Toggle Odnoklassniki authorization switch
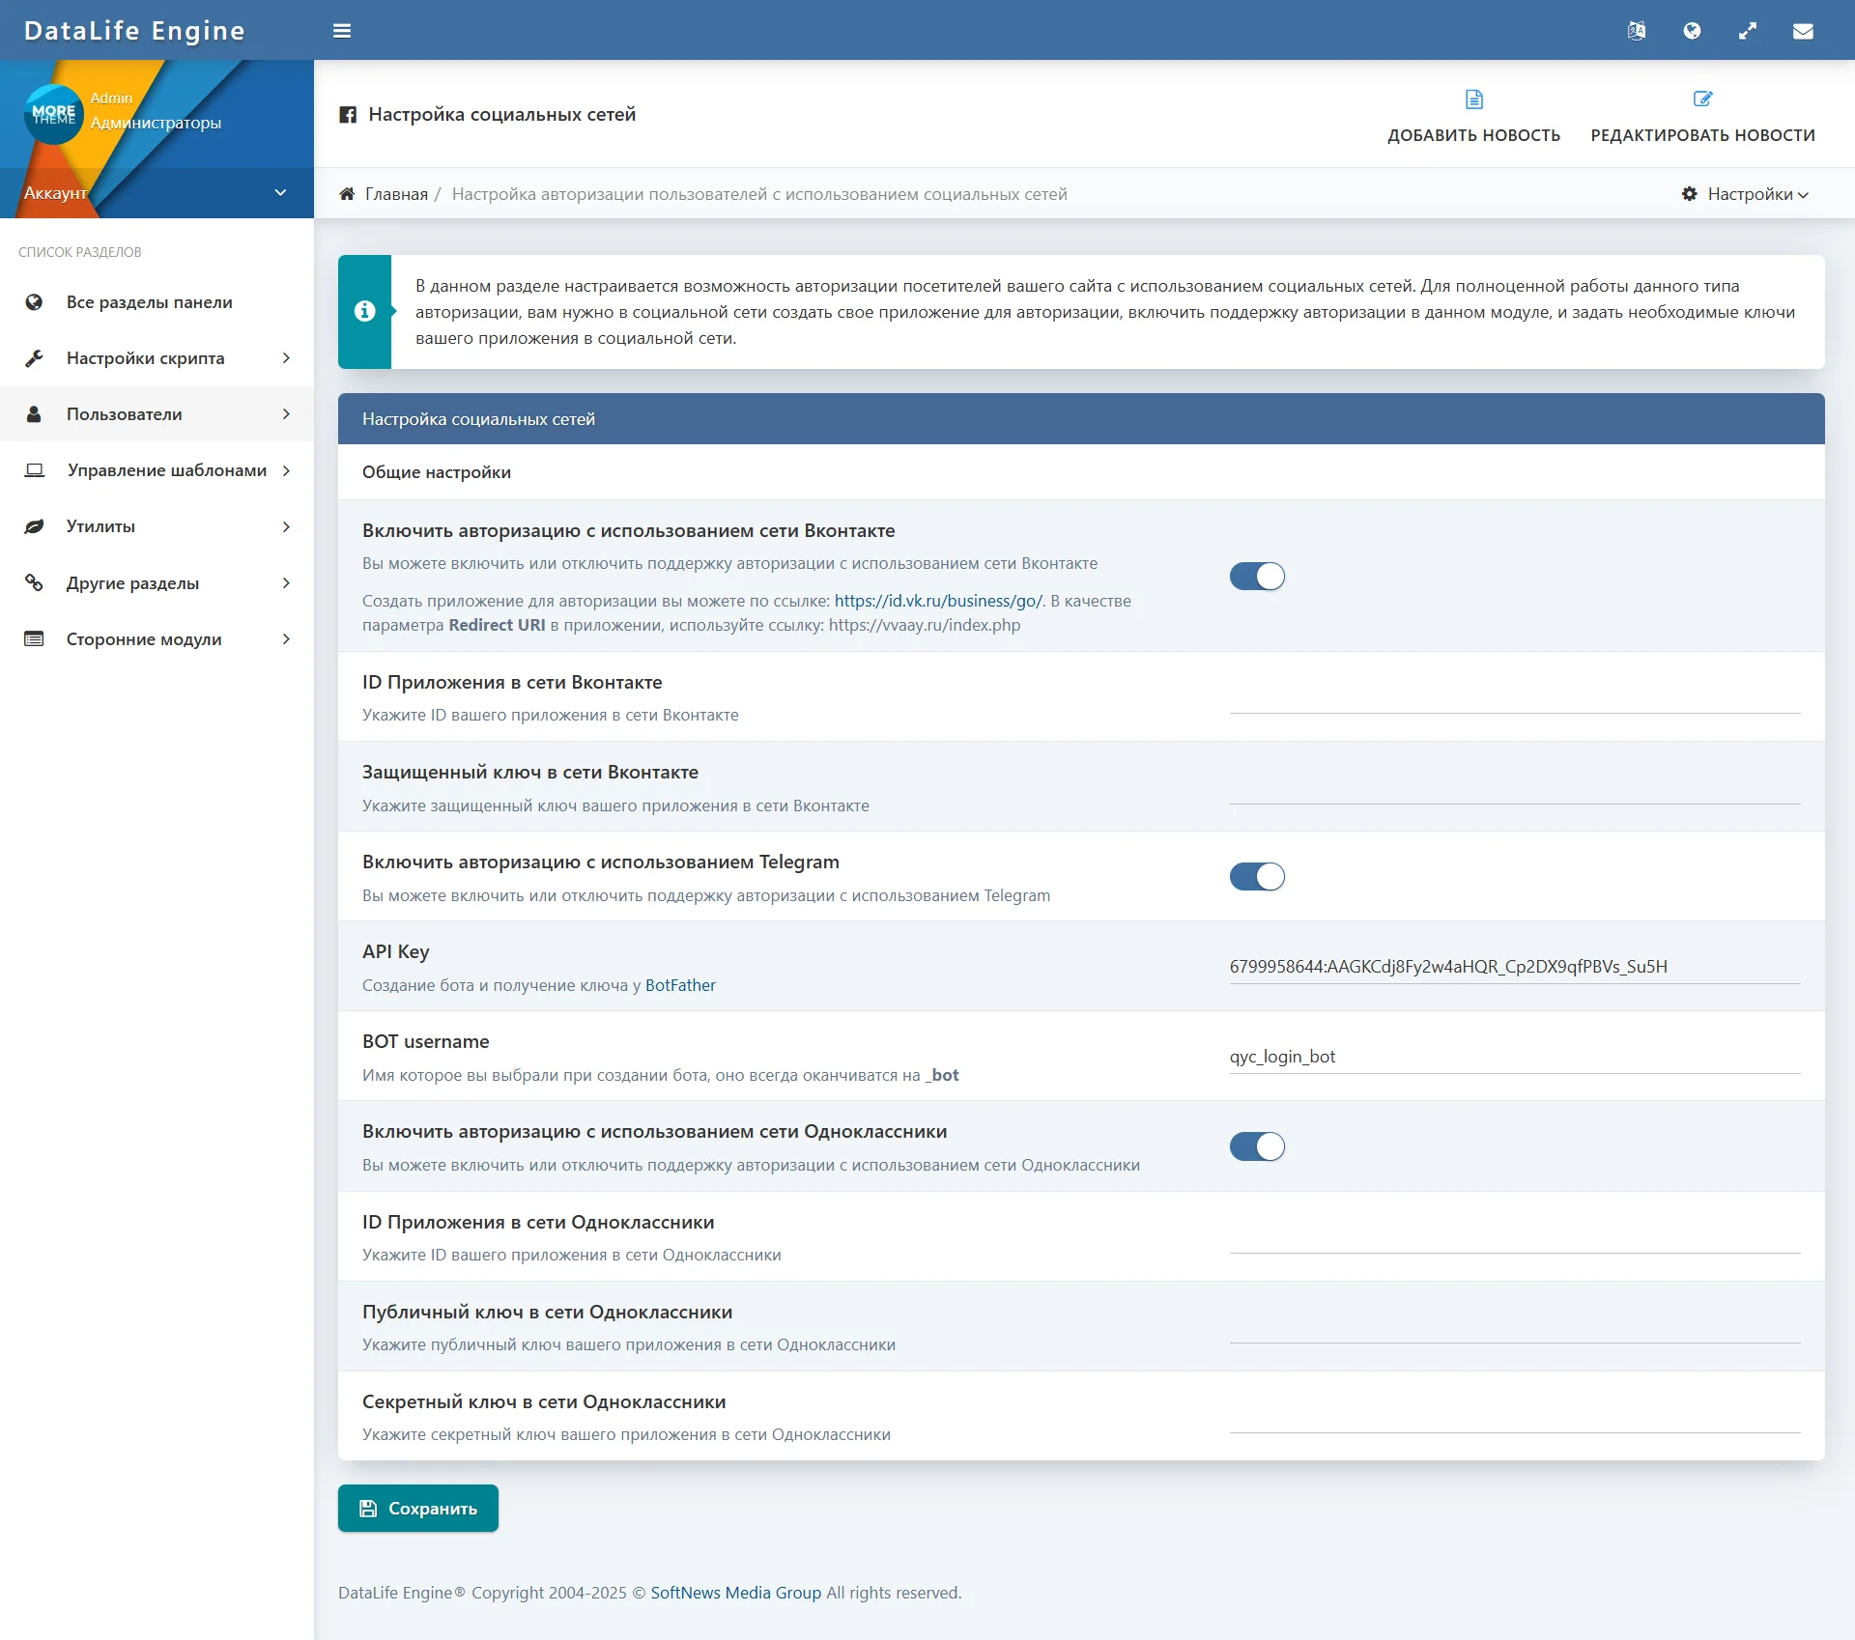 1256,1146
